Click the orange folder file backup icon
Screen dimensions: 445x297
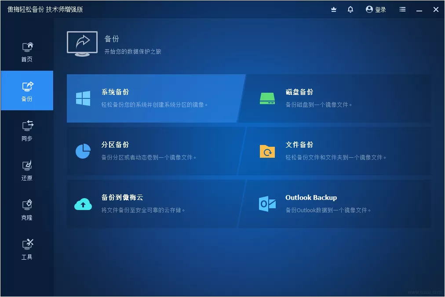coord(267,151)
